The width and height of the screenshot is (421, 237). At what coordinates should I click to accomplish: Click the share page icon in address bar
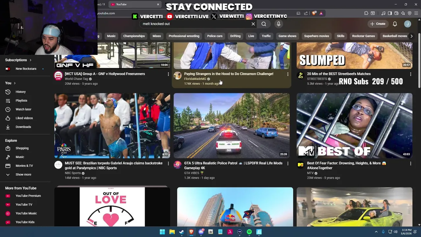[306, 13]
